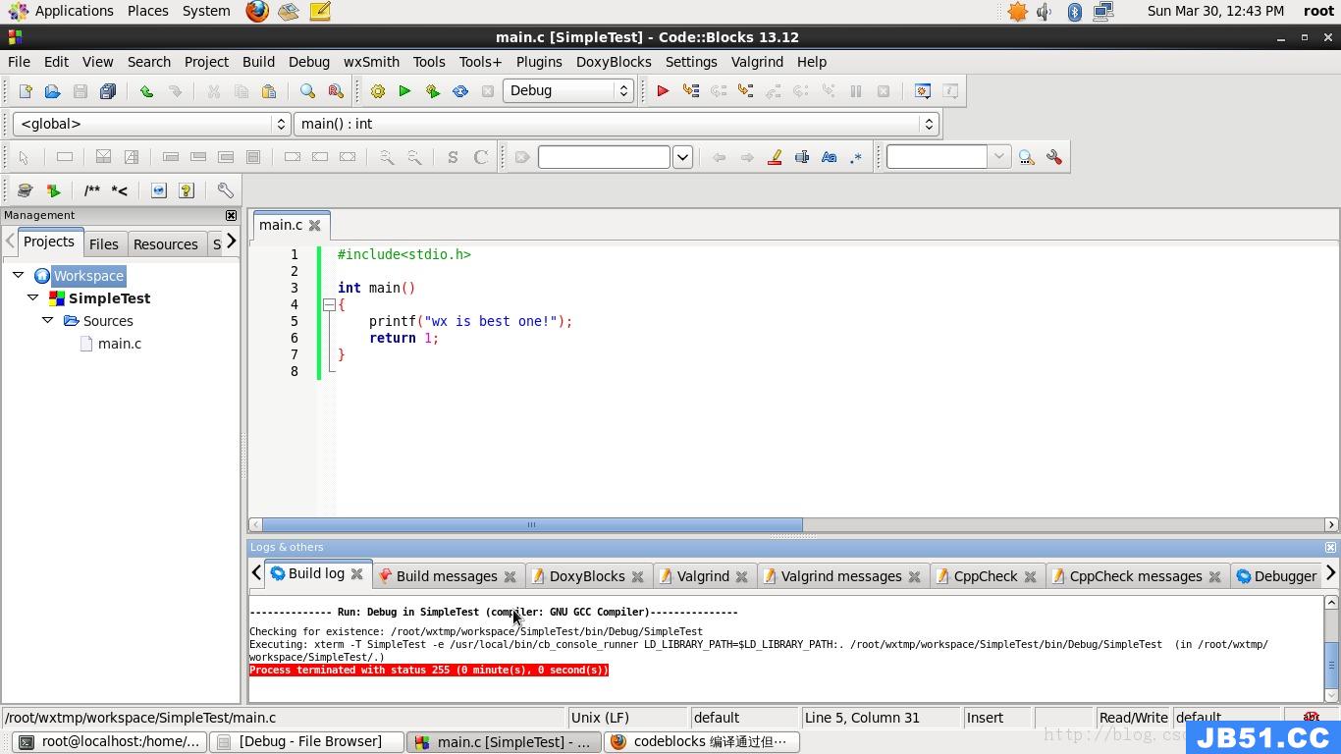
Task: Click the search magnifier beside small combo
Action: [1027, 157]
